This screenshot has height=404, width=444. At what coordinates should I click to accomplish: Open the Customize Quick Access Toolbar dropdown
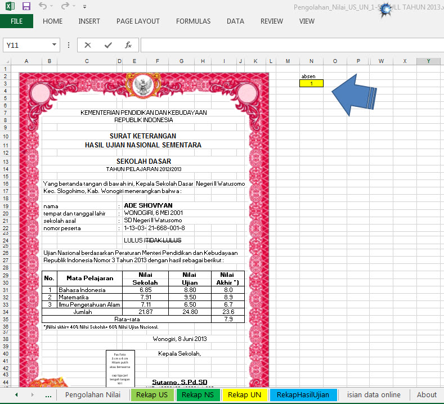click(x=84, y=7)
